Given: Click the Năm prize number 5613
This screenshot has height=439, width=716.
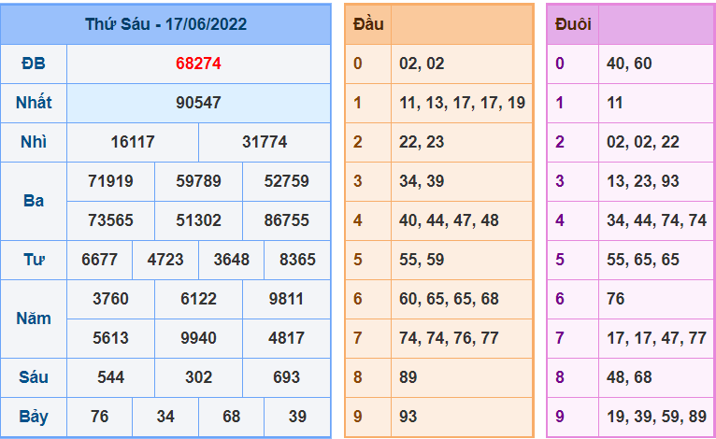Looking at the screenshot, I should [x=111, y=338].
